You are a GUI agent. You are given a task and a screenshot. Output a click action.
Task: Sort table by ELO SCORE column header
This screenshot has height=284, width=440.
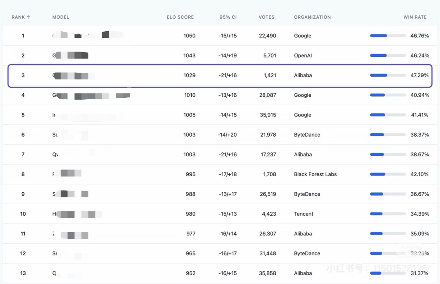point(180,17)
